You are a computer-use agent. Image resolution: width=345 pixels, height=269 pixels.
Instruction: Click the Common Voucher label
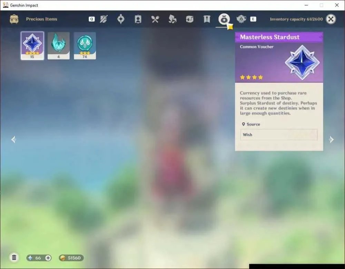[x=257, y=47]
